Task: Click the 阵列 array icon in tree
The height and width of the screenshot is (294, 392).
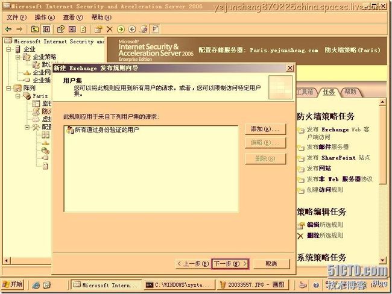Action: tap(17, 88)
